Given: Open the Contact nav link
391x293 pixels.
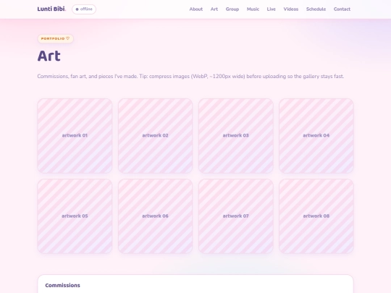Looking at the screenshot, I should click(342, 9).
